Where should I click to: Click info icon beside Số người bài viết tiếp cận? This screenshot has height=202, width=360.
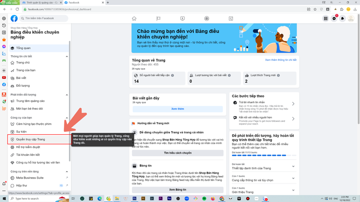(172, 75)
